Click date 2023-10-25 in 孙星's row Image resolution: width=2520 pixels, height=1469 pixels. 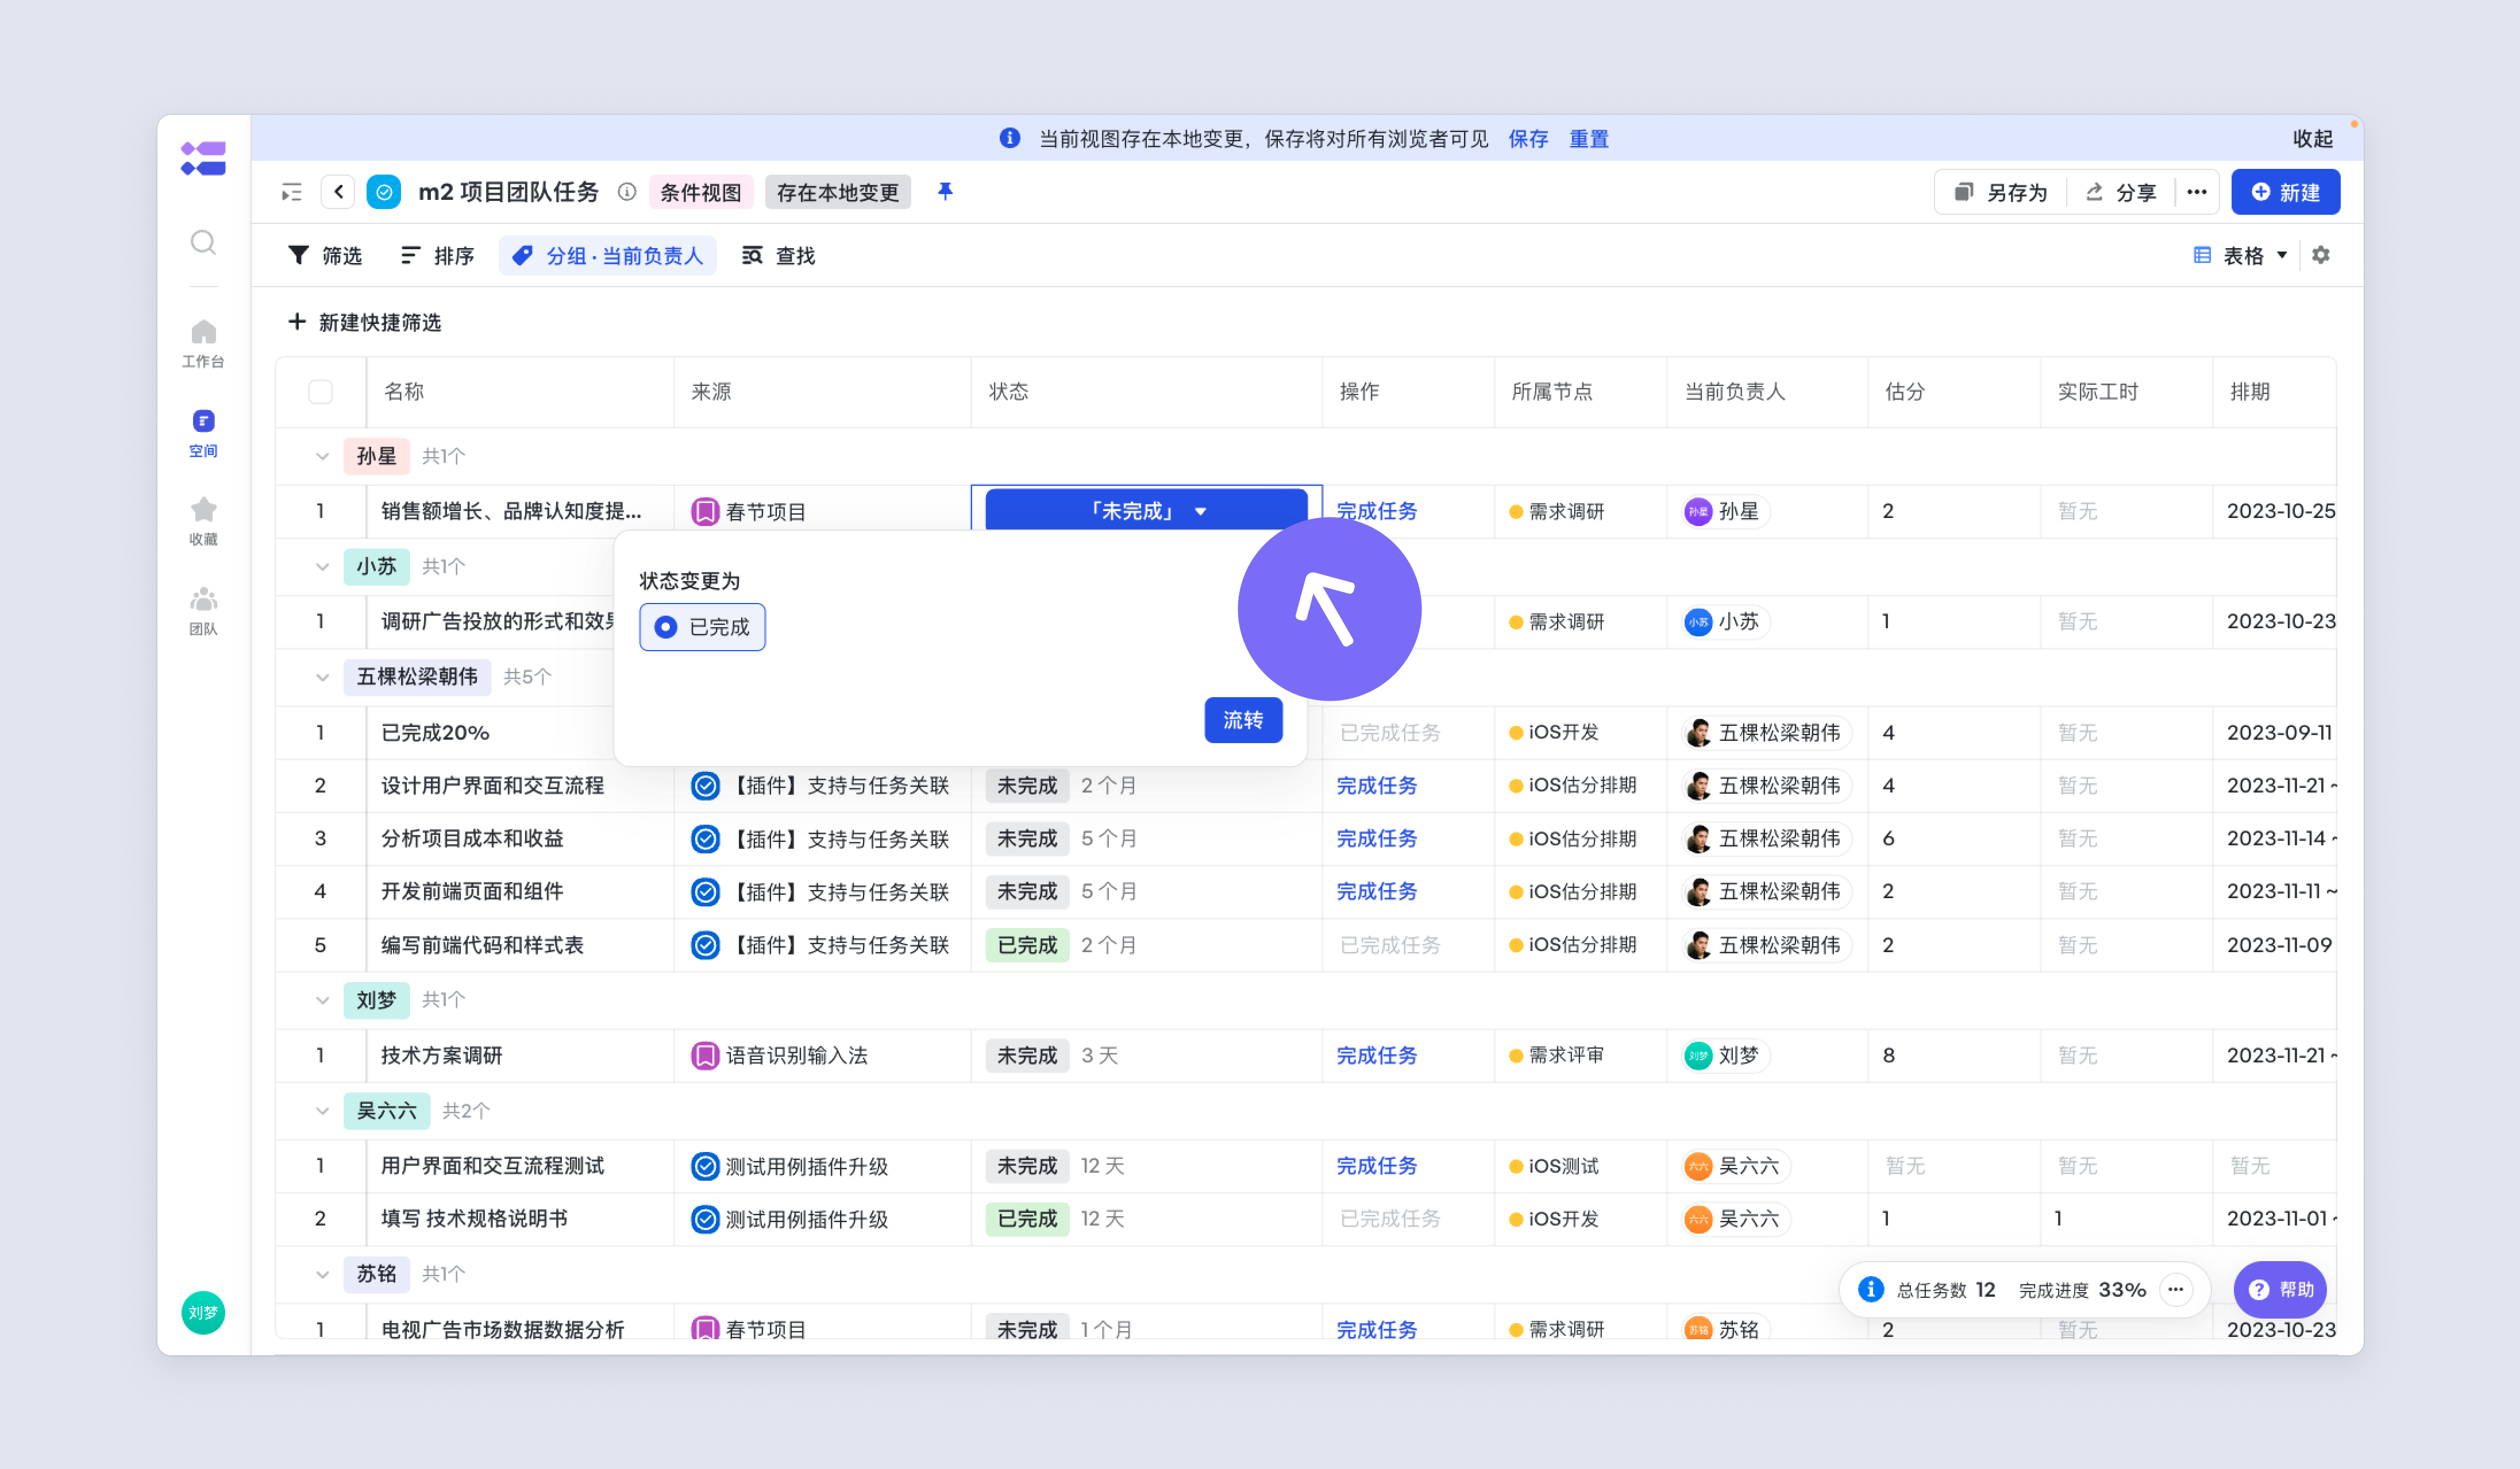tap(2281, 511)
